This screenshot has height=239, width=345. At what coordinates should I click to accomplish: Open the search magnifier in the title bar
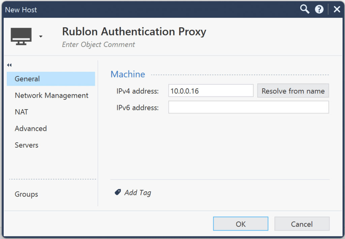(304, 9)
